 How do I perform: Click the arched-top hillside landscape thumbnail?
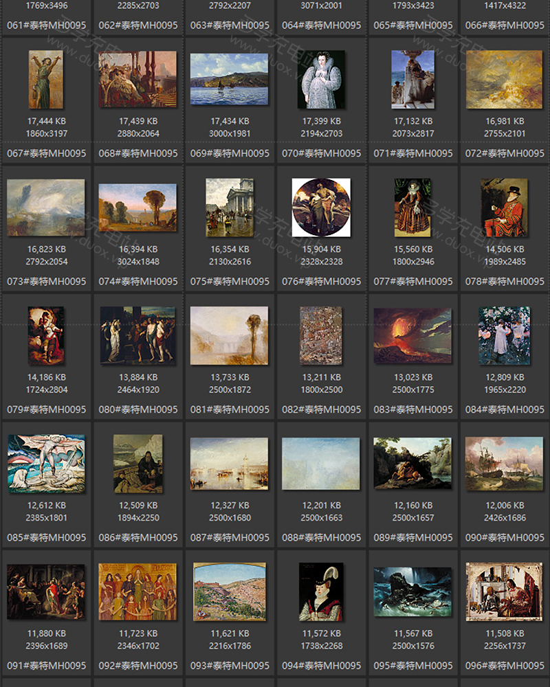229,591
